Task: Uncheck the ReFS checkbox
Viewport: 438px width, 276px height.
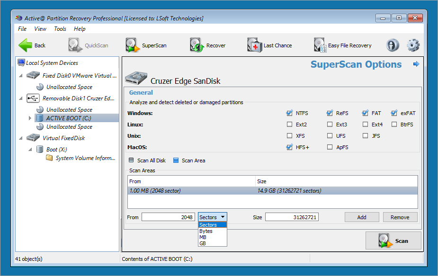Action: point(330,113)
